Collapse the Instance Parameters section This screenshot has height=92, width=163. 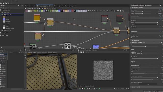[131, 43]
